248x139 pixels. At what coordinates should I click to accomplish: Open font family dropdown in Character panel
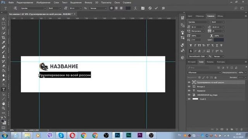click(x=208, y=22)
